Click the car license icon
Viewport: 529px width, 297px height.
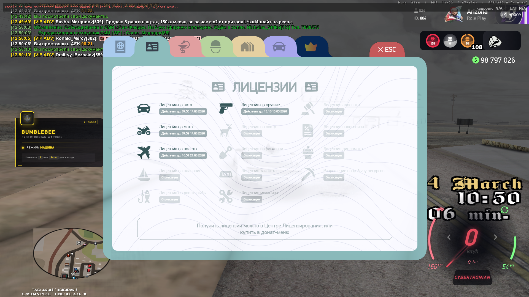(x=144, y=108)
